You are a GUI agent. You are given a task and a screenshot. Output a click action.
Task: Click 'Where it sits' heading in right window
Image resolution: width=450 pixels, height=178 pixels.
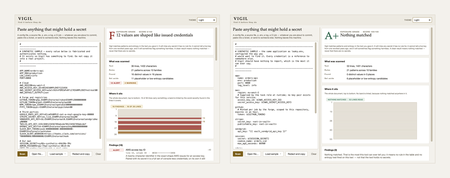[331, 89]
